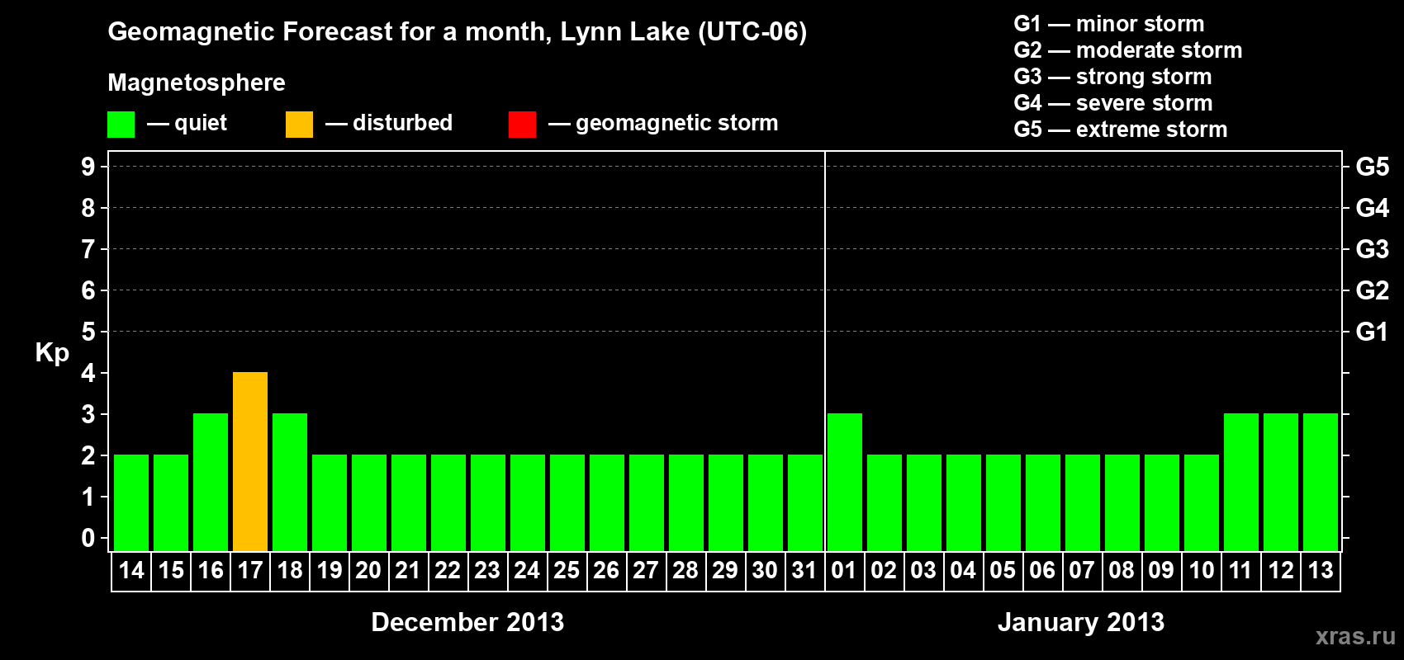The image size is (1404, 660).
Task: Click the date label 17
Action: point(250,570)
